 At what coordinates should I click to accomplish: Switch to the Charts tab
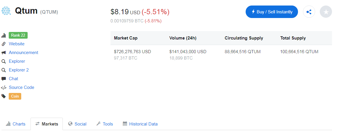click(16, 124)
